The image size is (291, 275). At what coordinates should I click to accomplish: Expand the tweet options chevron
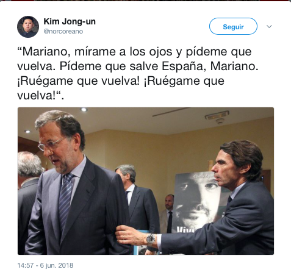[269, 26]
